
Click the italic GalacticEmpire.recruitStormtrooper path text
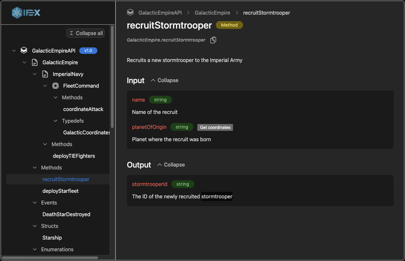(166, 40)
